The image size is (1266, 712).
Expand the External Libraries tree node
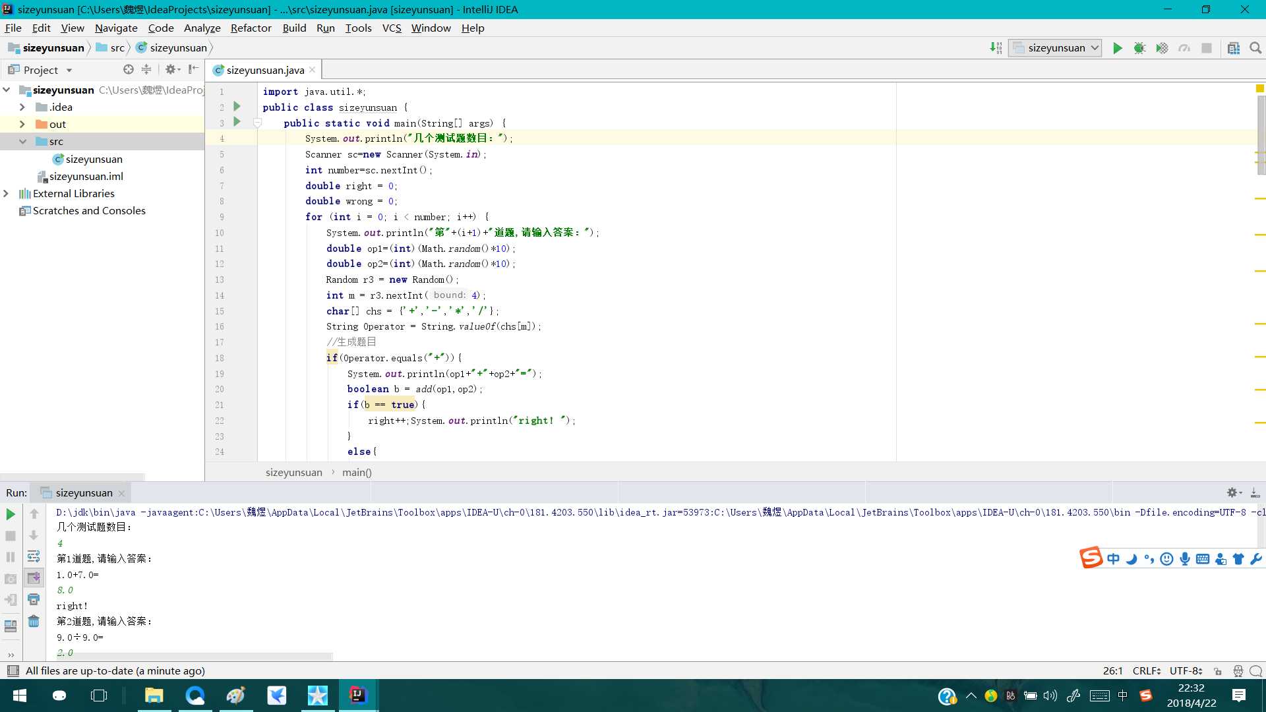(8, 193)
